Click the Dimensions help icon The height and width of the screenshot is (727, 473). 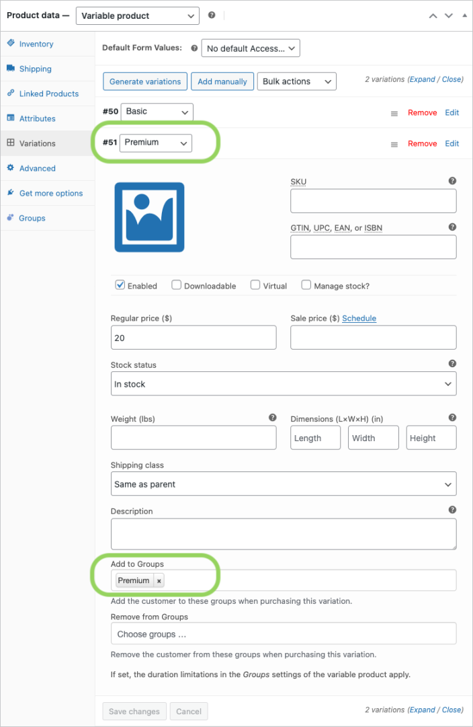[453, 417]
